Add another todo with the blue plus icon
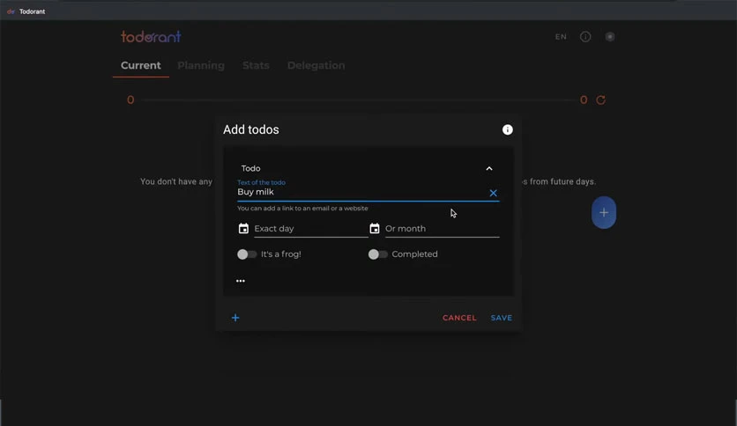 tap(235, 318)
